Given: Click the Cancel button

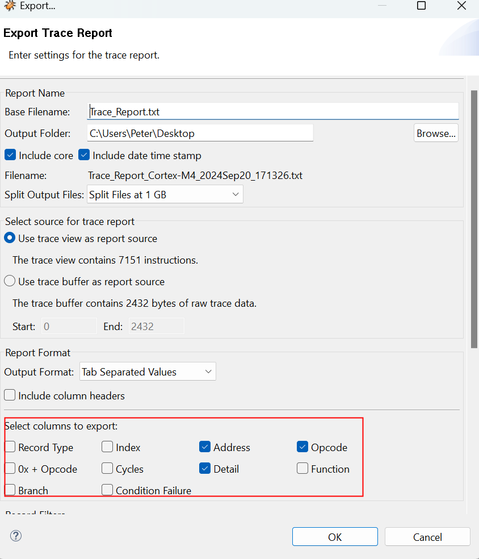Looking at the screenshot, I should pos(427,537).
